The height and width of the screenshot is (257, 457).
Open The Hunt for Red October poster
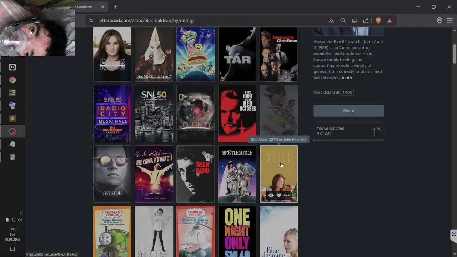tap(237, 114)
